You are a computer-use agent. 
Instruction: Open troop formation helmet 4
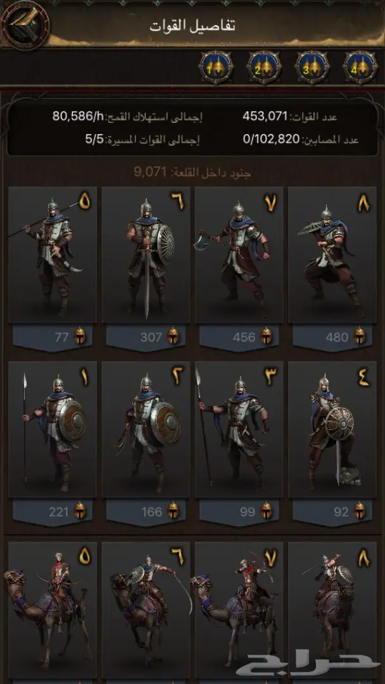click(x=360, y=68)
